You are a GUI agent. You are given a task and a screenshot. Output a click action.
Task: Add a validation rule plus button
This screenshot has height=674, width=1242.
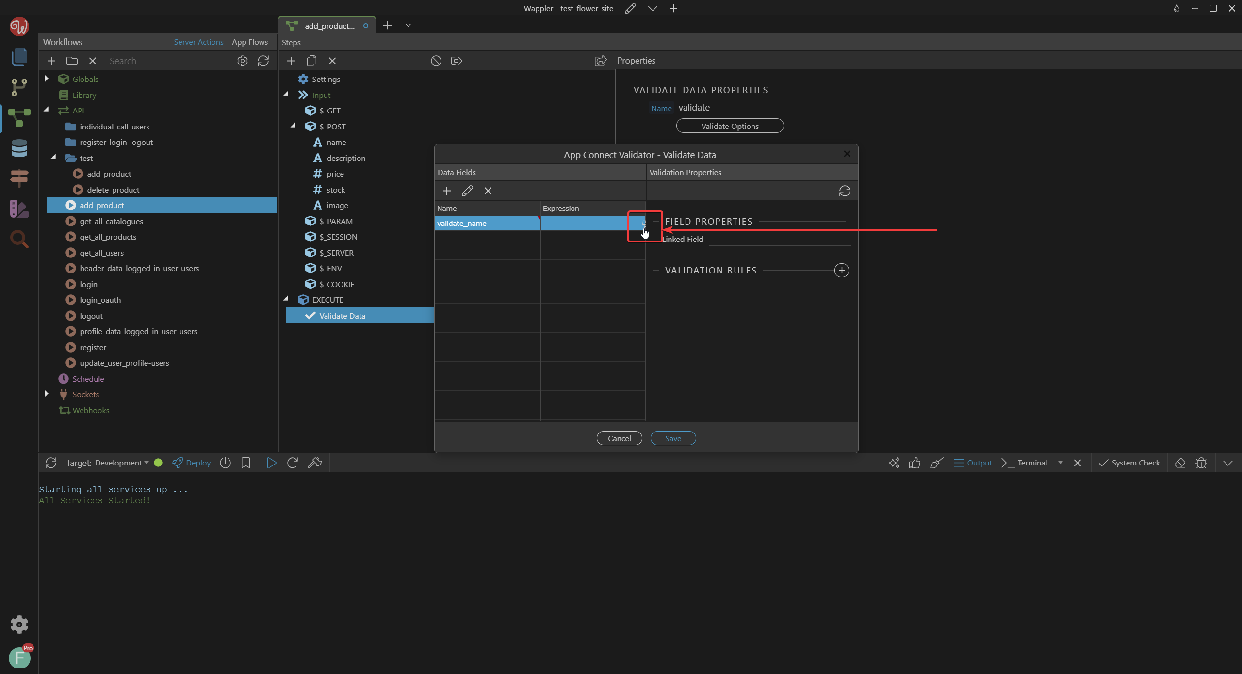(x=842, y=271)
